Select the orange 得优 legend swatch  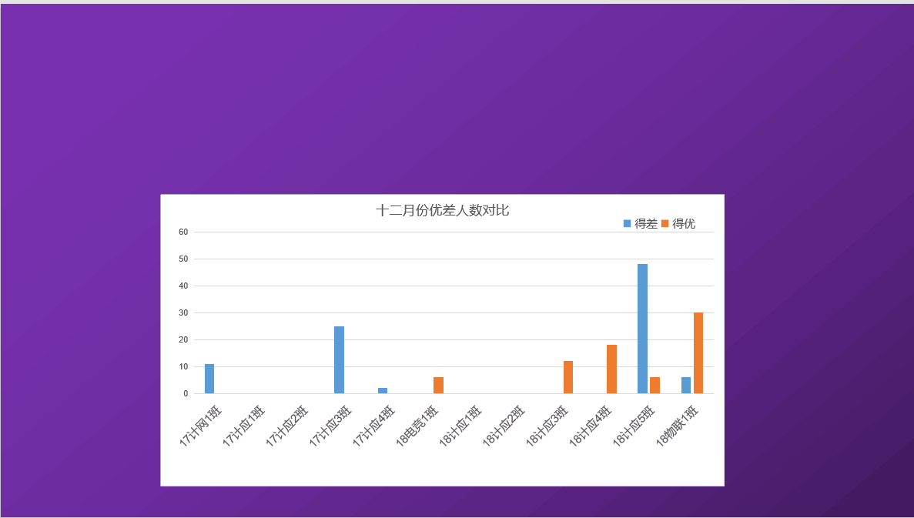tap(665, 224)
